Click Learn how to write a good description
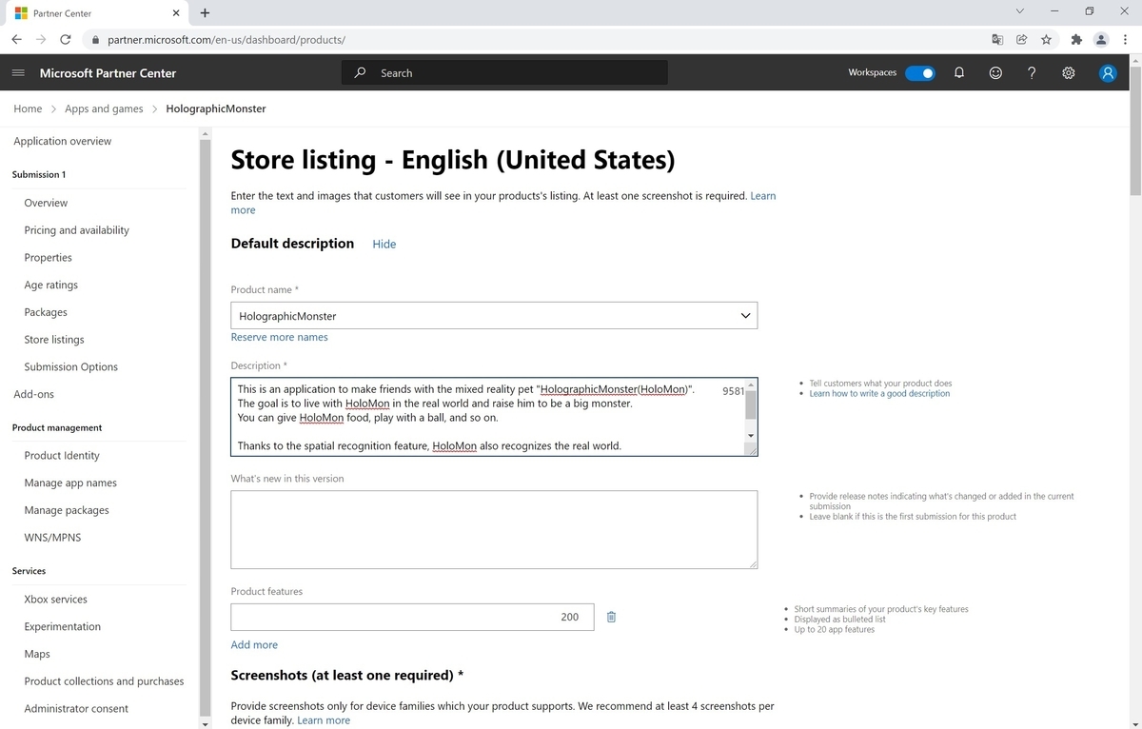1142x729 pixels. coord(879,393)
